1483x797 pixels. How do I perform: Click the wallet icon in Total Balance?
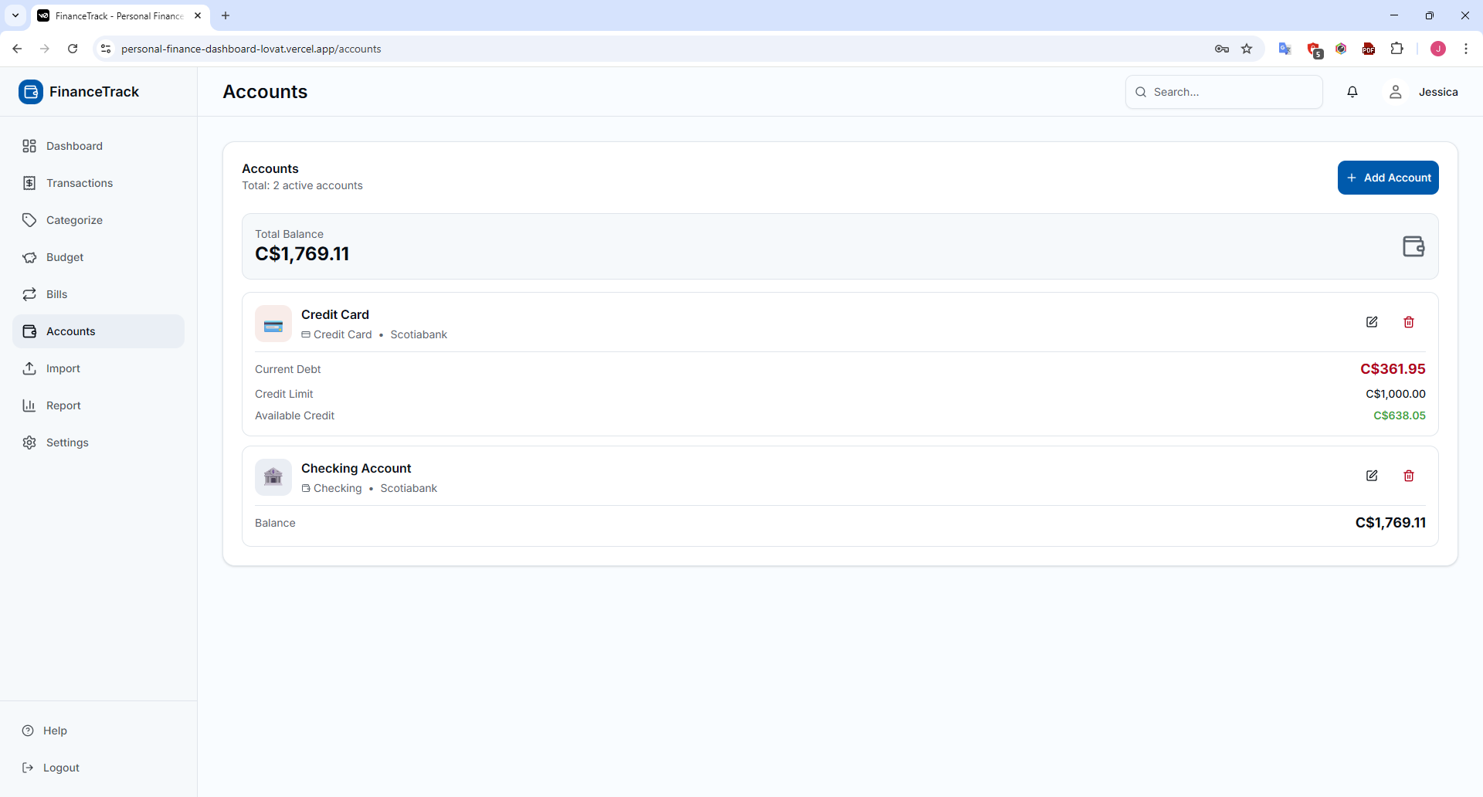pos(1413,246)
